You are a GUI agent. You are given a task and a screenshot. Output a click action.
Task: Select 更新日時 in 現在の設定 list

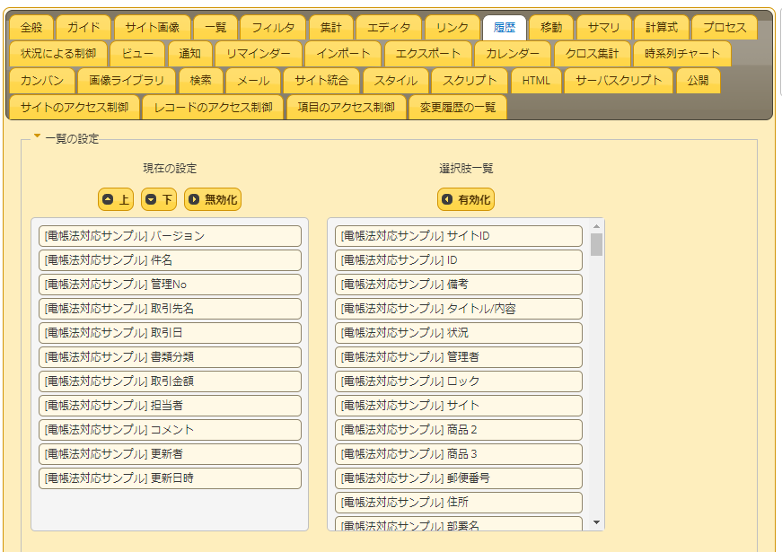[x=170, y=478]
